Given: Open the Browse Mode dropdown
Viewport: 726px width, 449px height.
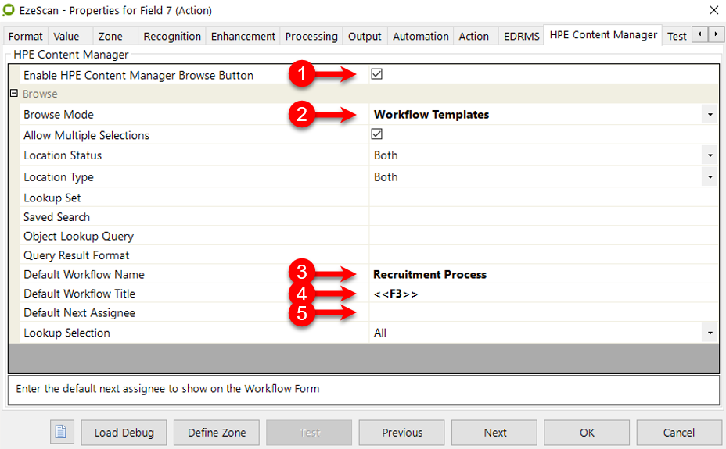Looking at the screenshot, I should tap(710, 115).
